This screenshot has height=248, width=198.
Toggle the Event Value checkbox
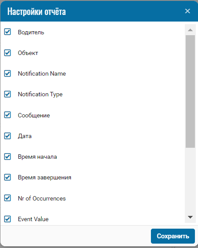coord(7,219)
